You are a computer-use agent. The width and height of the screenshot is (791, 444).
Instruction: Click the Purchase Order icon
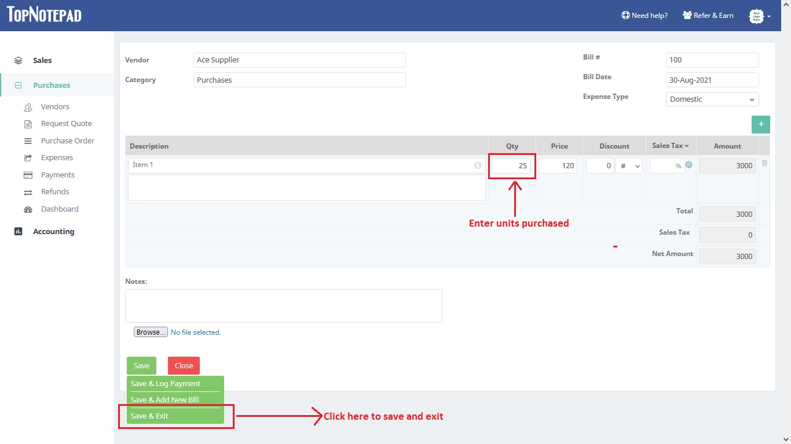pos(27,140)
